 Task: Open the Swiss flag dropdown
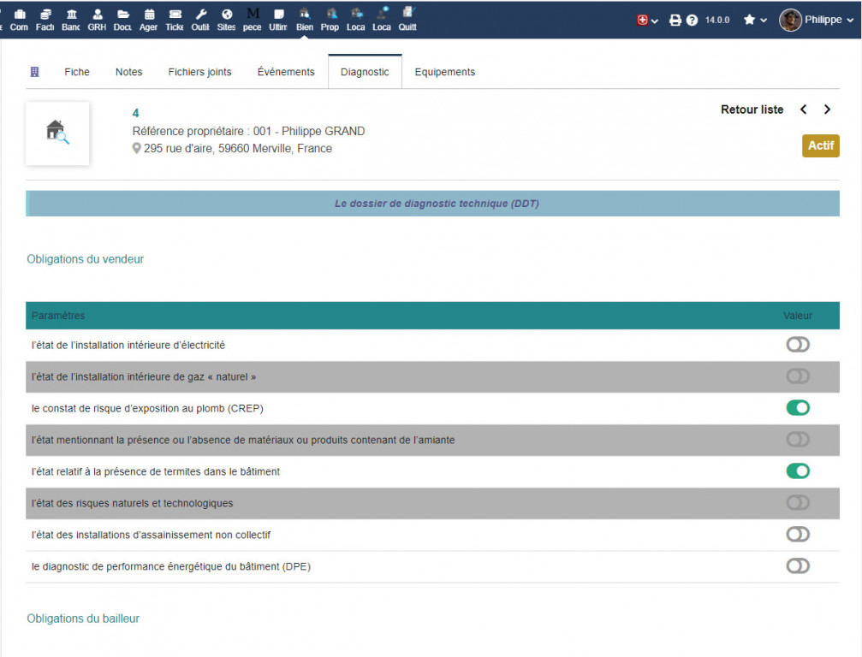click(x=647, y=20)
